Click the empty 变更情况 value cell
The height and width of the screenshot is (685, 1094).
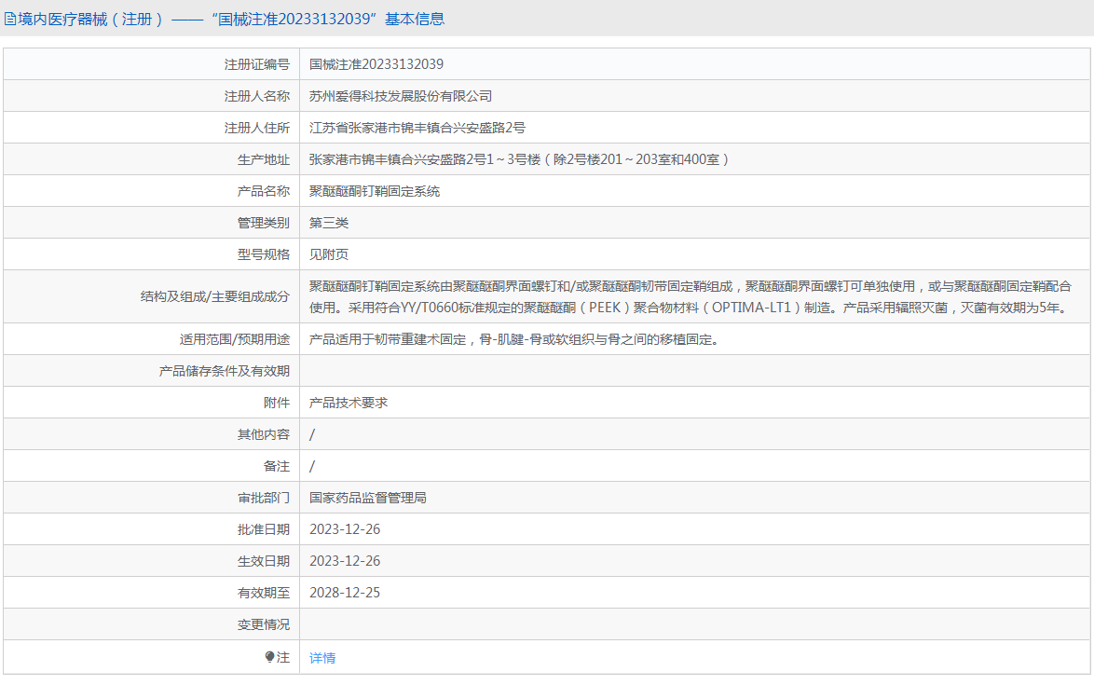coord(695,624)
